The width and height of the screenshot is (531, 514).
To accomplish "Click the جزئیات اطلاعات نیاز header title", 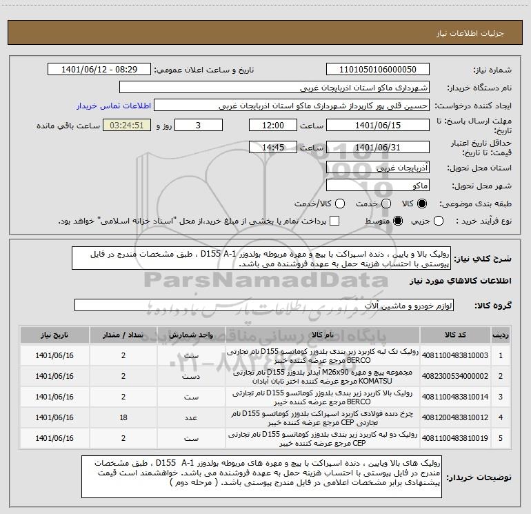I will coord(470,33).
